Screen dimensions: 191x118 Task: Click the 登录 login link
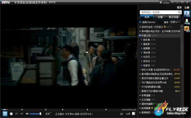click(x=179, y=7)
